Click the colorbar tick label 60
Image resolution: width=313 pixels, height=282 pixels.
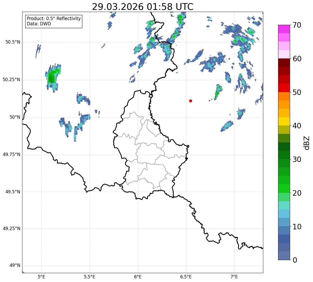pyautogui.click(x=297, y=59)
